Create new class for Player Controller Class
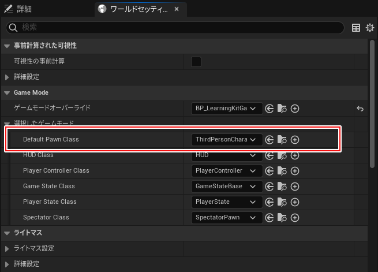This screenshot has width=378, height=272. pos(295,171)
